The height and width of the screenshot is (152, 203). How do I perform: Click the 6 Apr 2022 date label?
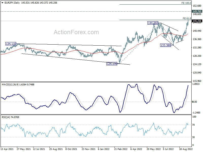coord(136,149)
